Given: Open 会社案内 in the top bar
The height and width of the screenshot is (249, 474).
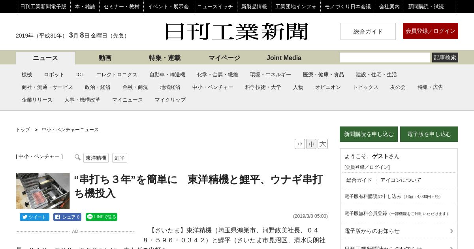Looking at the screenshot, I should (x=389, y=6).
